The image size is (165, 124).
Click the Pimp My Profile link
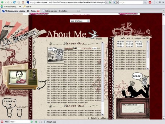(x=81, y=15)
